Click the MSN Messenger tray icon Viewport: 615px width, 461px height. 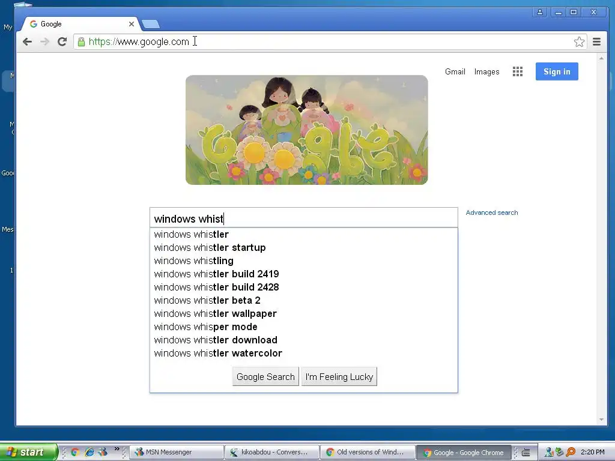click(549, 453)
